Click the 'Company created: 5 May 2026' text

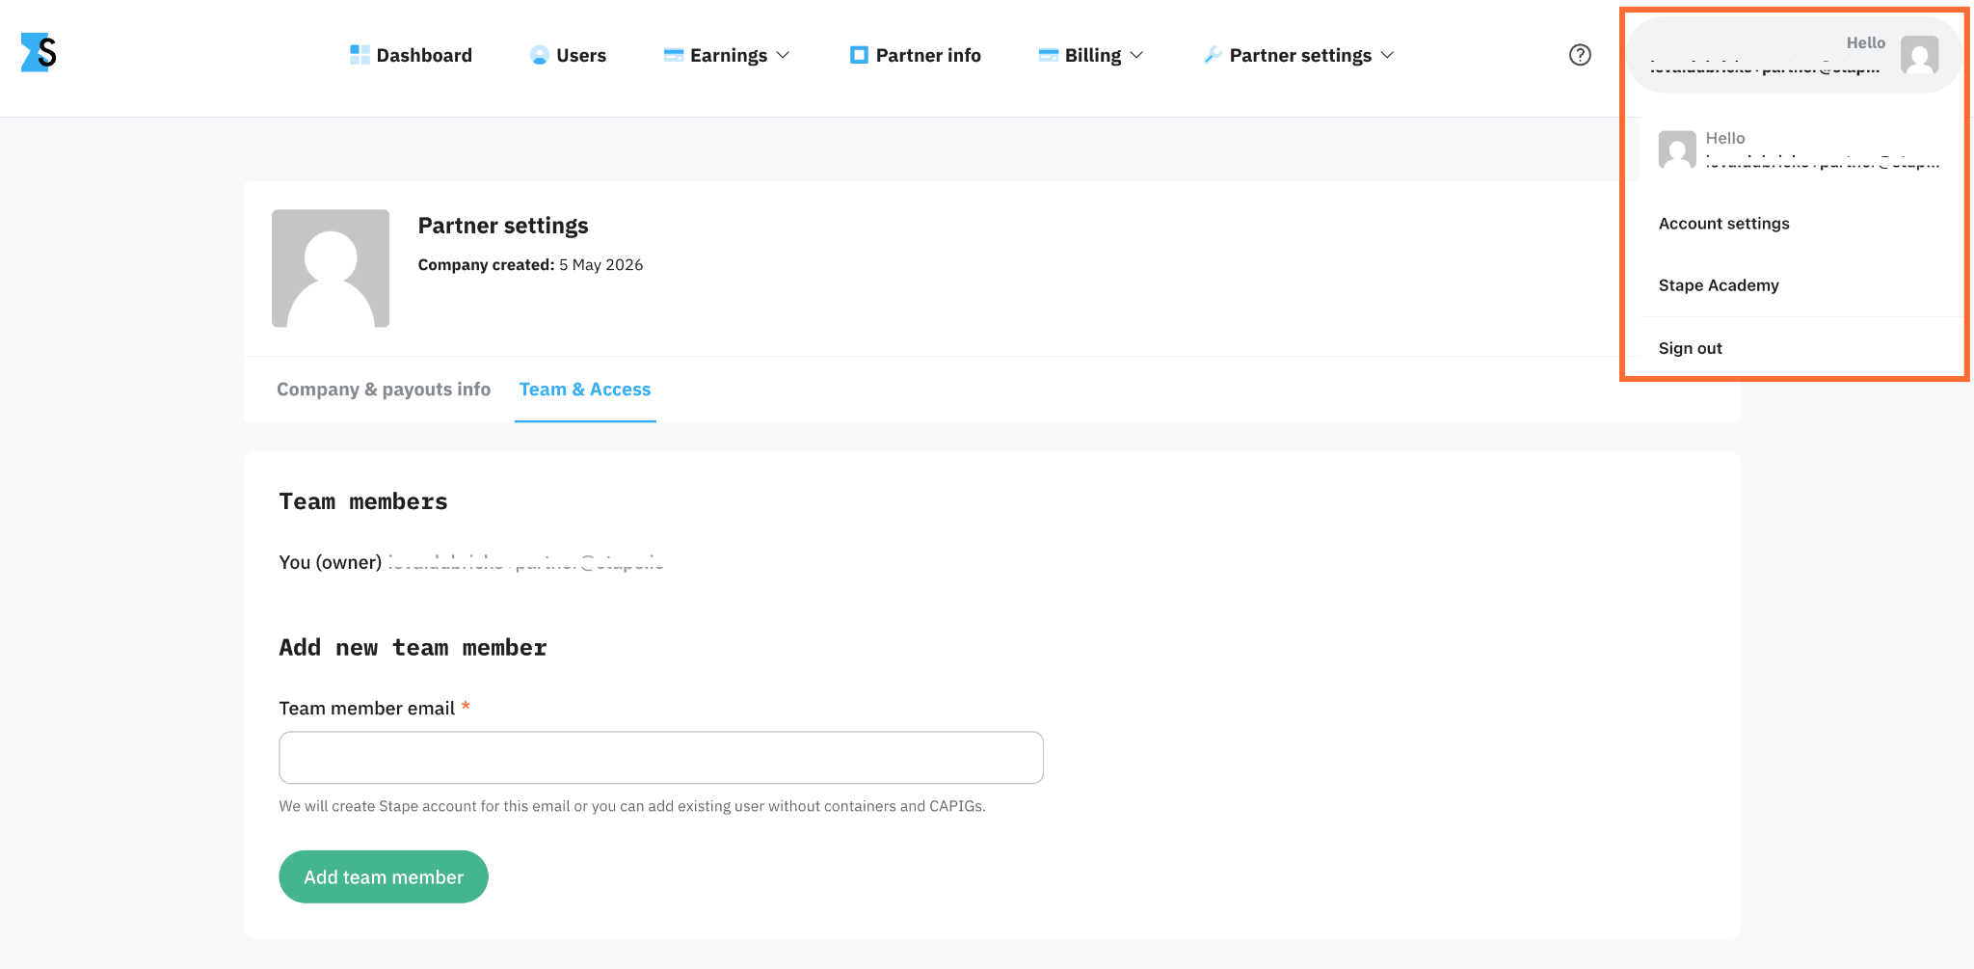(x=530, y=265)
